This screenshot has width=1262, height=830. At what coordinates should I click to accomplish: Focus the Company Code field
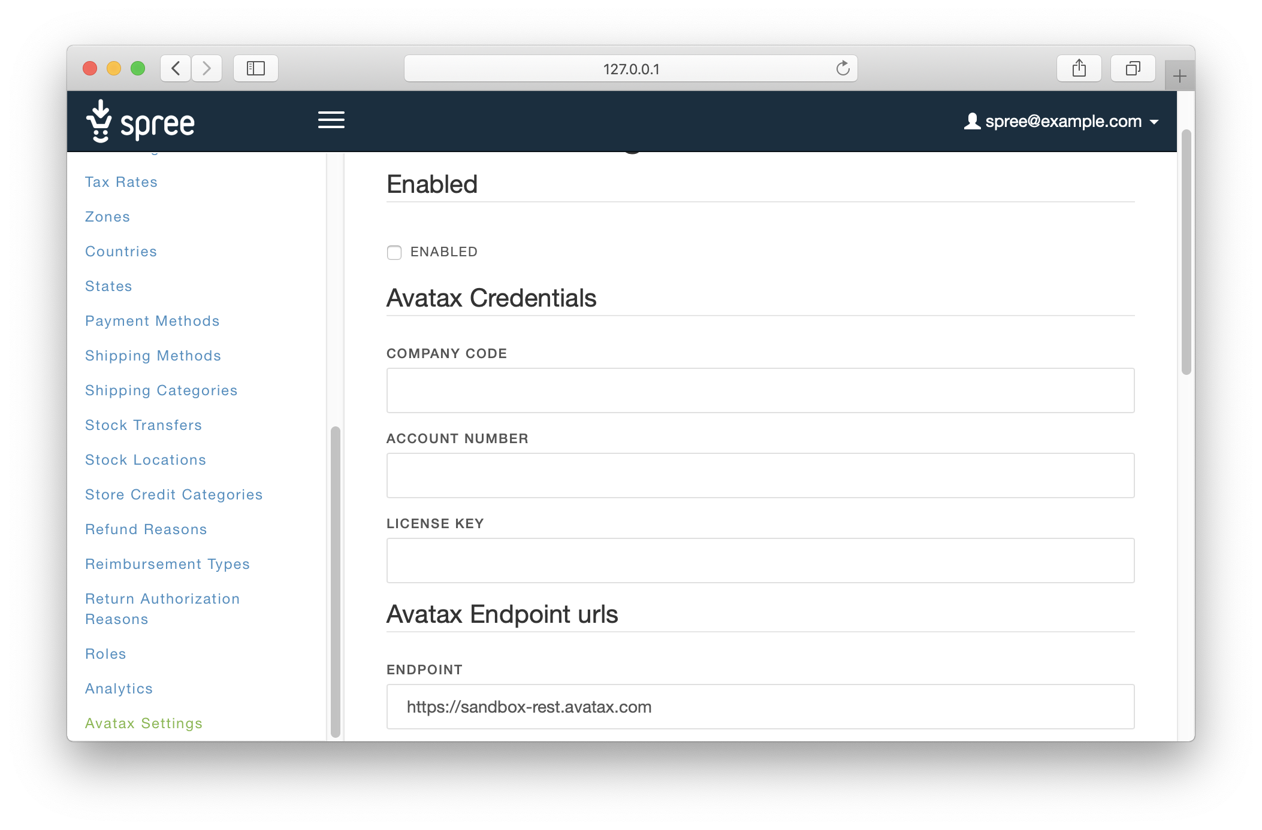760,390
